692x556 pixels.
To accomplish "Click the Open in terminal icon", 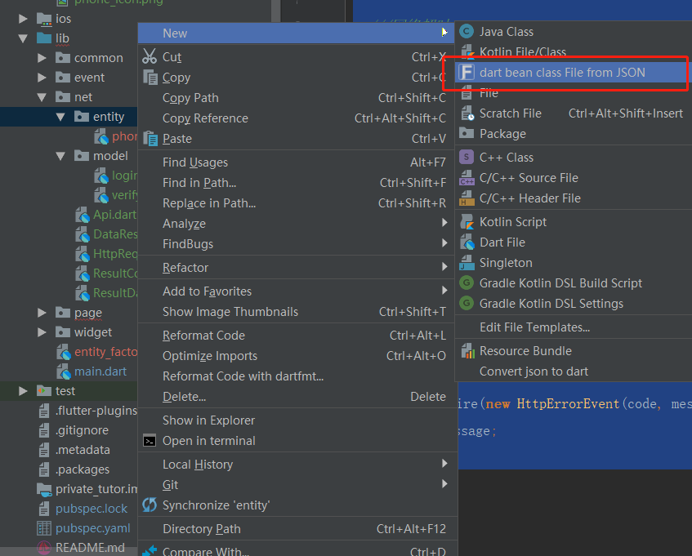I will [150, 441].
